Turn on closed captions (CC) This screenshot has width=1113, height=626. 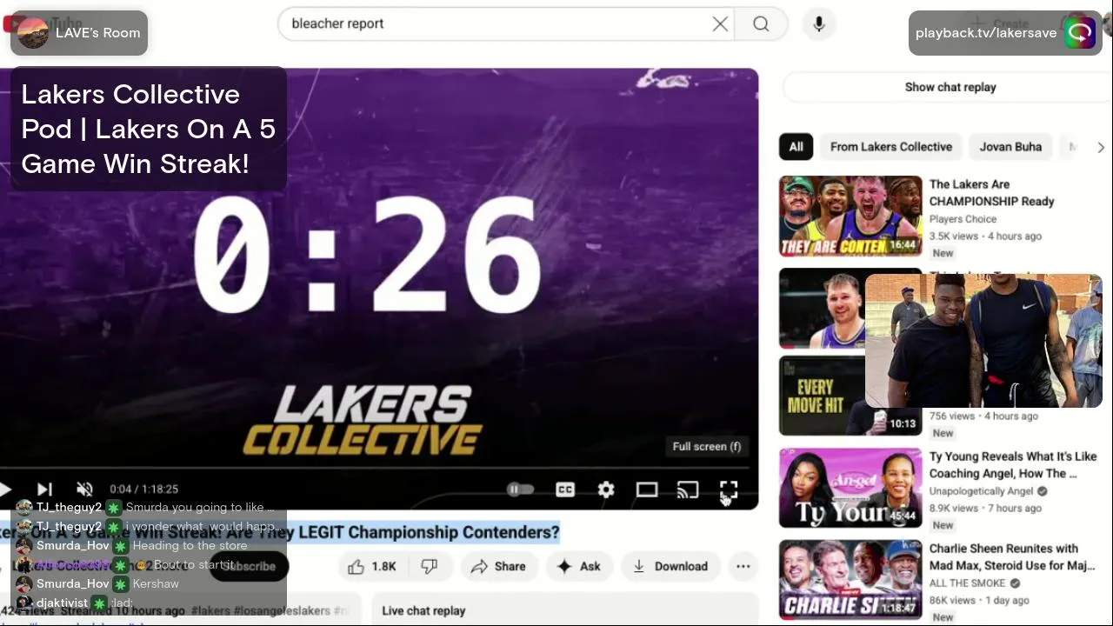coord(565,489)
